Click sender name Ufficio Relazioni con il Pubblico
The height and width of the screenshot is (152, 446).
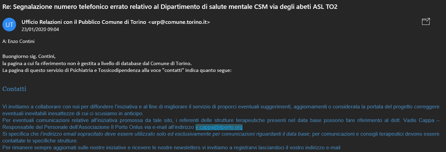84,22
